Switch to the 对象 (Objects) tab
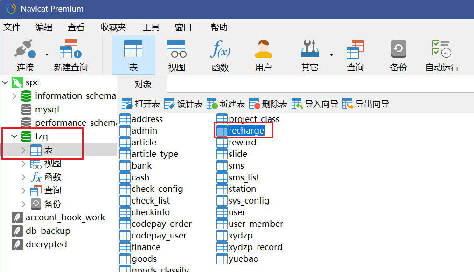 click(143, 84)
